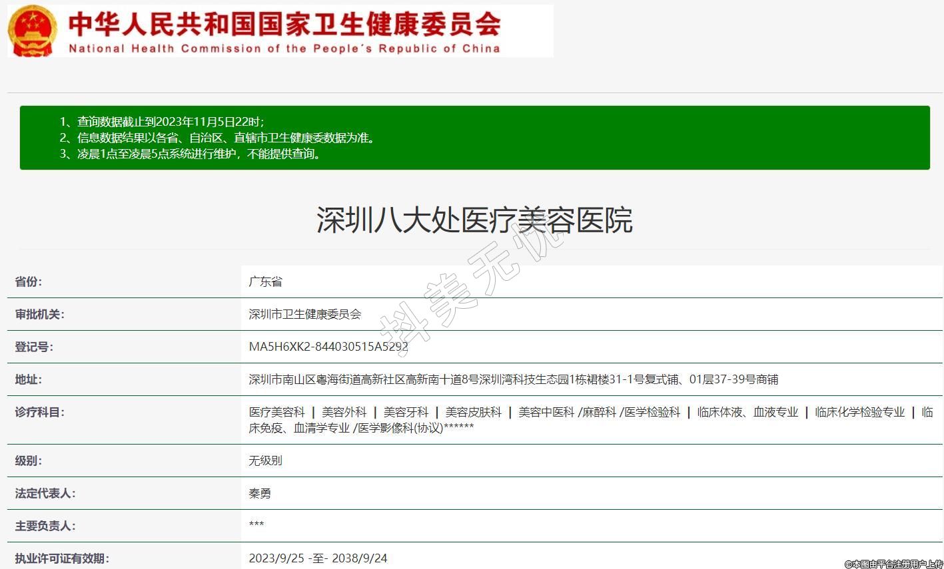Image resolution: width=944 pixels, height=569 pixels.
Task: Select the 无级别 level value
Action: tap(265, 461)
